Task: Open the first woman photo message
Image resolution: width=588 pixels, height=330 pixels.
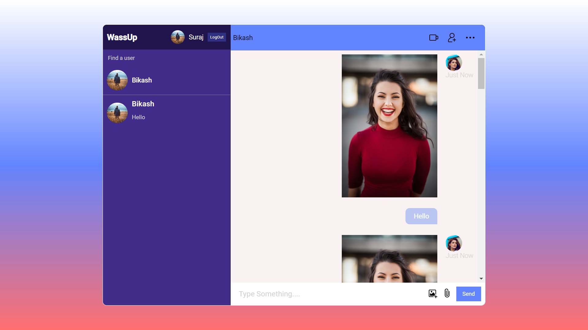Action: pos(389,126)
